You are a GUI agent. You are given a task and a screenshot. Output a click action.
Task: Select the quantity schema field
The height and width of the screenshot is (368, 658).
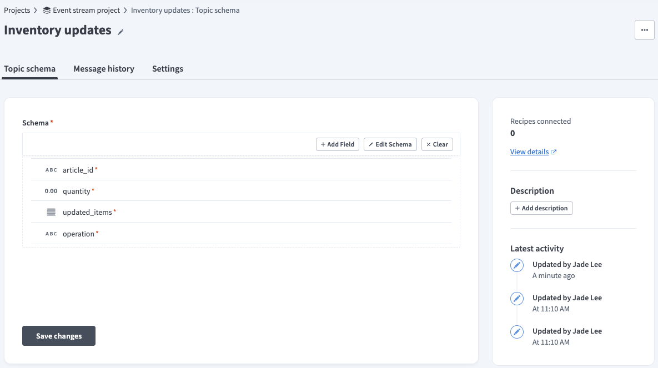point(242,190)
